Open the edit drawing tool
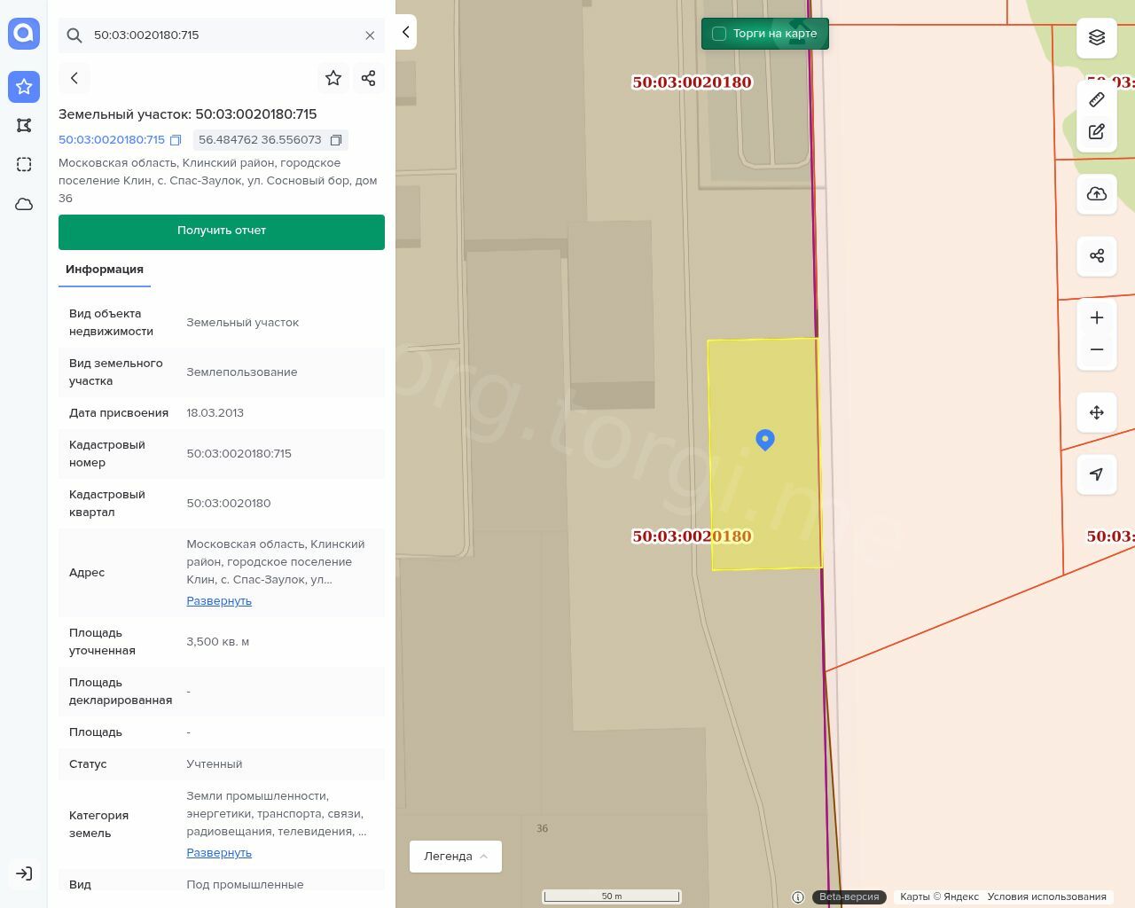The height and width of the screenshot is (908, 1135). (x=1096, y=132)
